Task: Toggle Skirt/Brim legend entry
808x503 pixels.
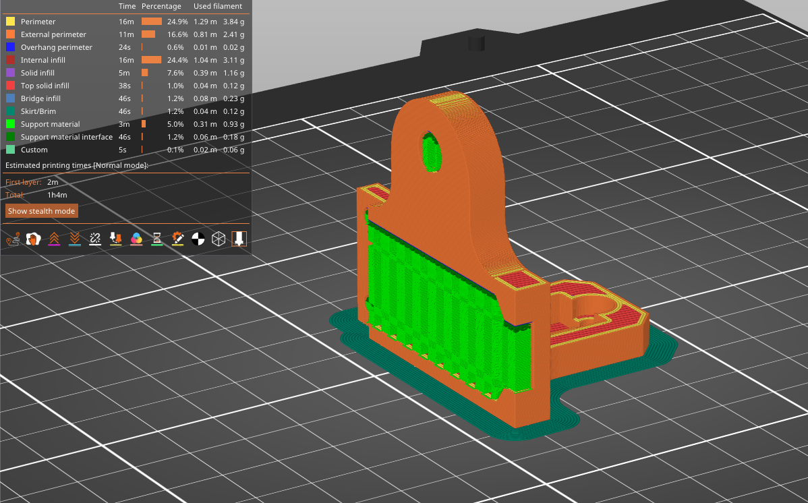Action: pos(39,111)
